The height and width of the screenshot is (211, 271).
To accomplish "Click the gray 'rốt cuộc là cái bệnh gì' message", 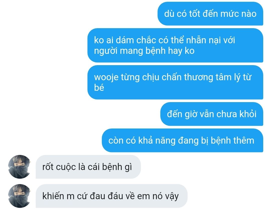I will click(88, 167).
